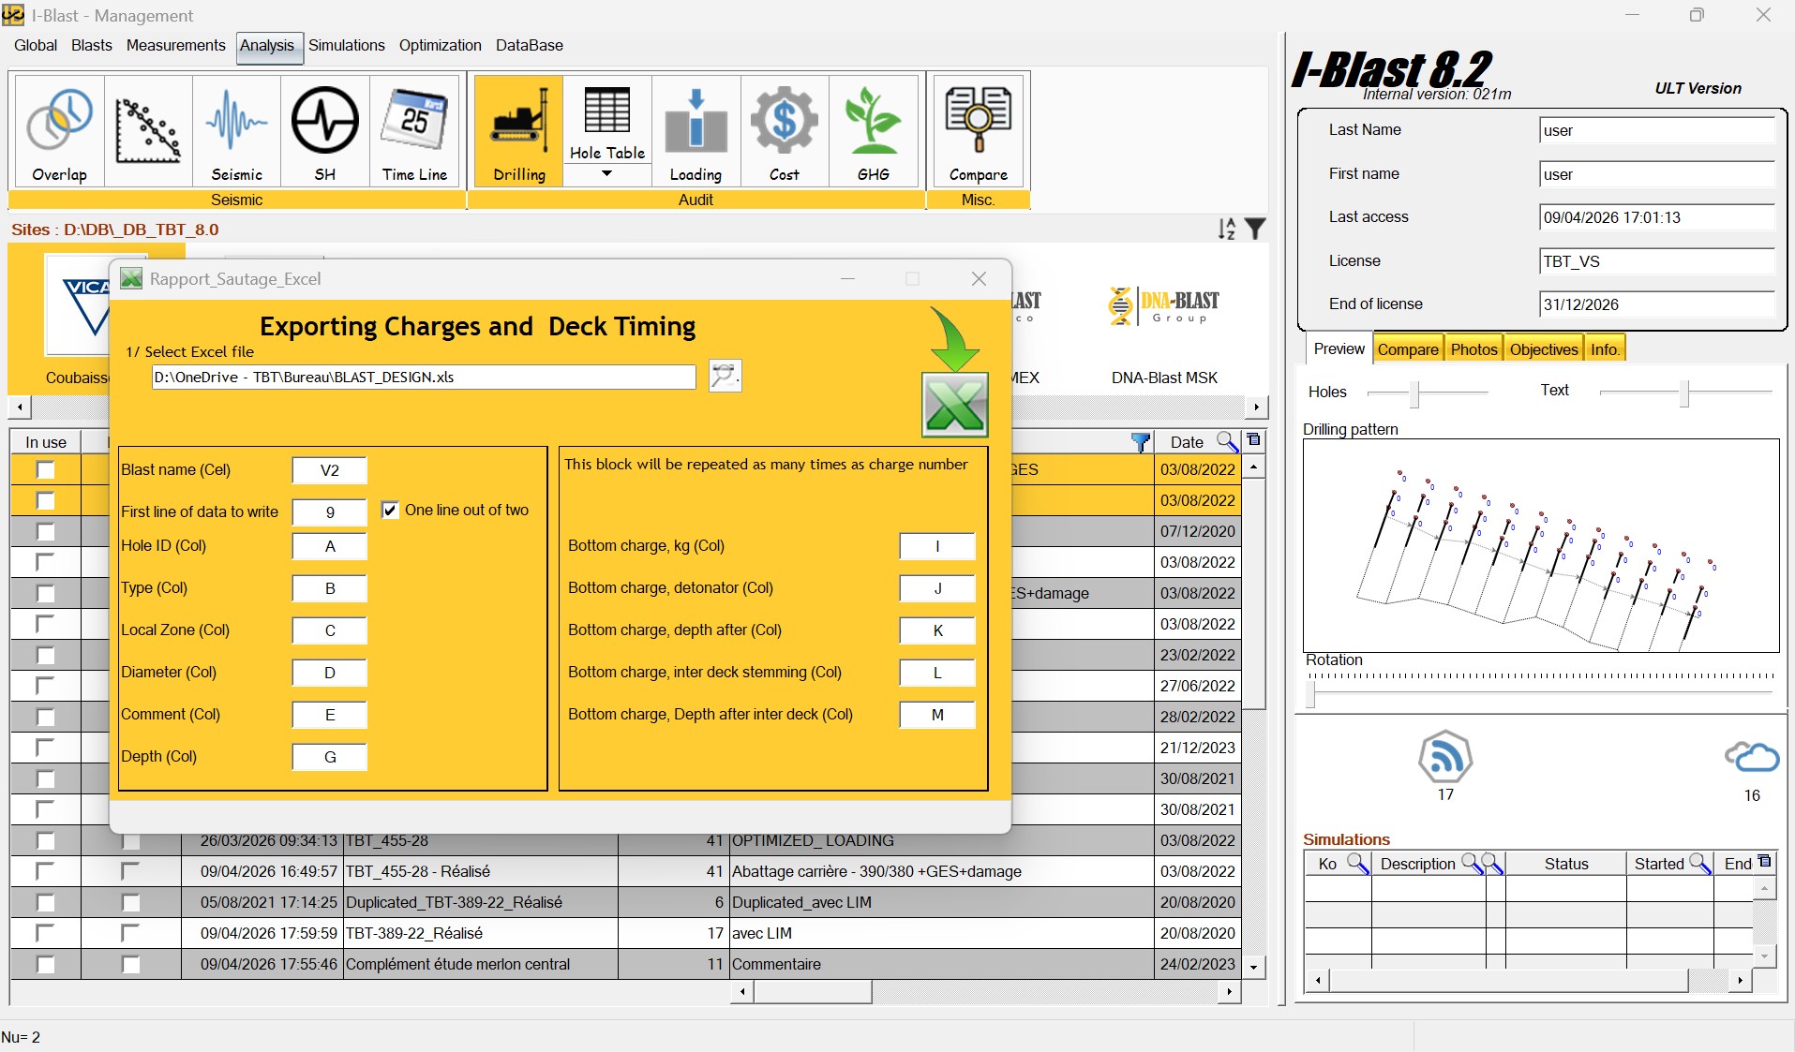This screenshot has height=1052, width=1795.
Task: Switch to the Objectives tab
Action: coord(1542,348)
